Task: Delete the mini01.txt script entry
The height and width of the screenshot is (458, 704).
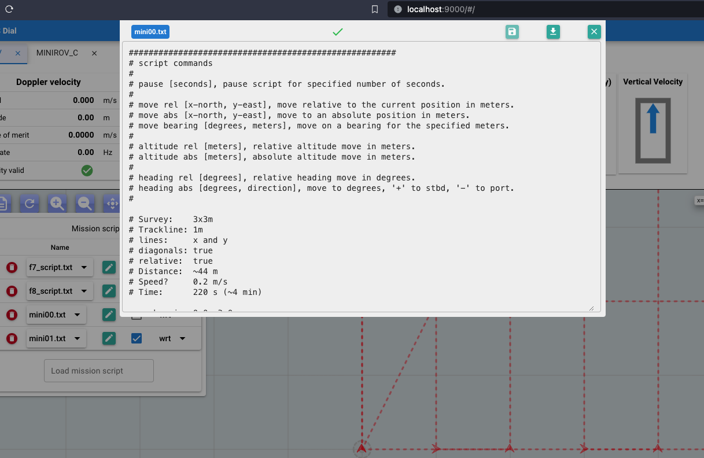Action: (x=12, y=338)
